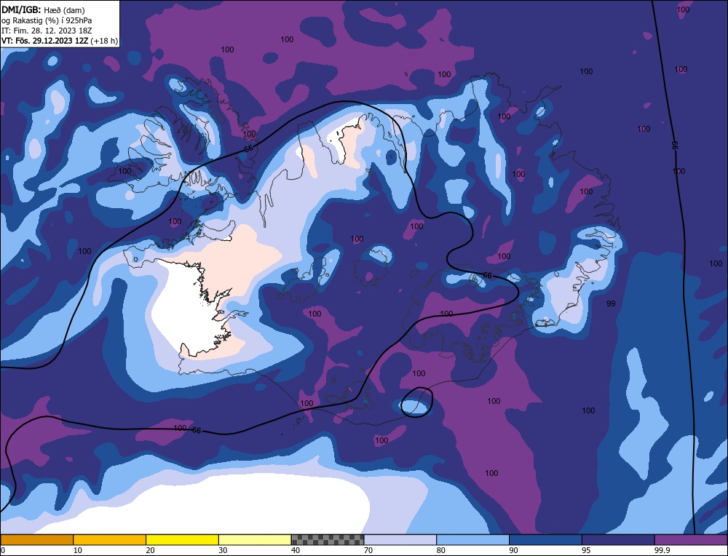The width and height of the screenshot is (728, 556).
Task: Click the 'DMI/IGB: Hæð (dam)' title line
Action: pos(44,9)
